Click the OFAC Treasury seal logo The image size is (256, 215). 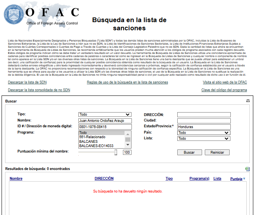coord(13,14)
